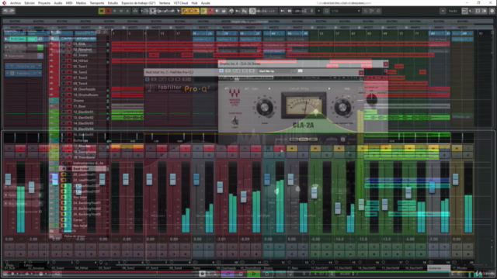
Task: Select the Beat total track
Action: pyautogui.click(x=81, y=169)
